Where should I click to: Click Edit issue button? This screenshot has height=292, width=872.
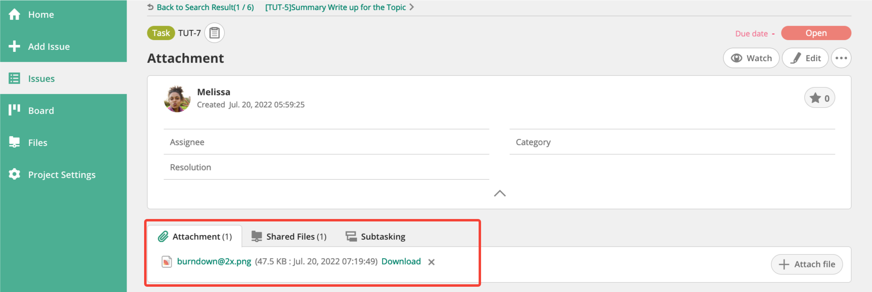[x=805, y=58]
